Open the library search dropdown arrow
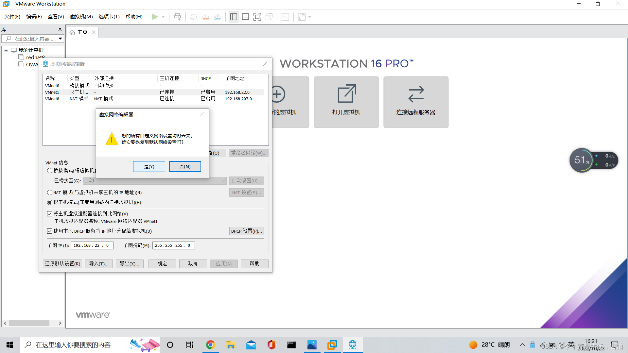 coord(61,39)
